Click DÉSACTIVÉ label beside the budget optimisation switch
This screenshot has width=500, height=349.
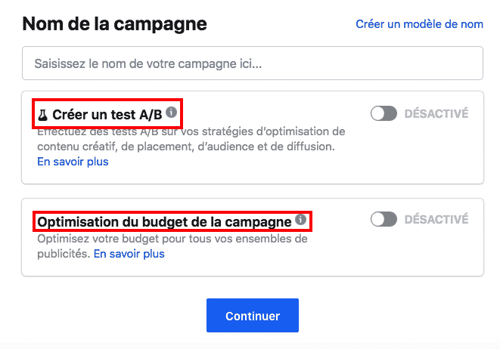coord(436,219)
